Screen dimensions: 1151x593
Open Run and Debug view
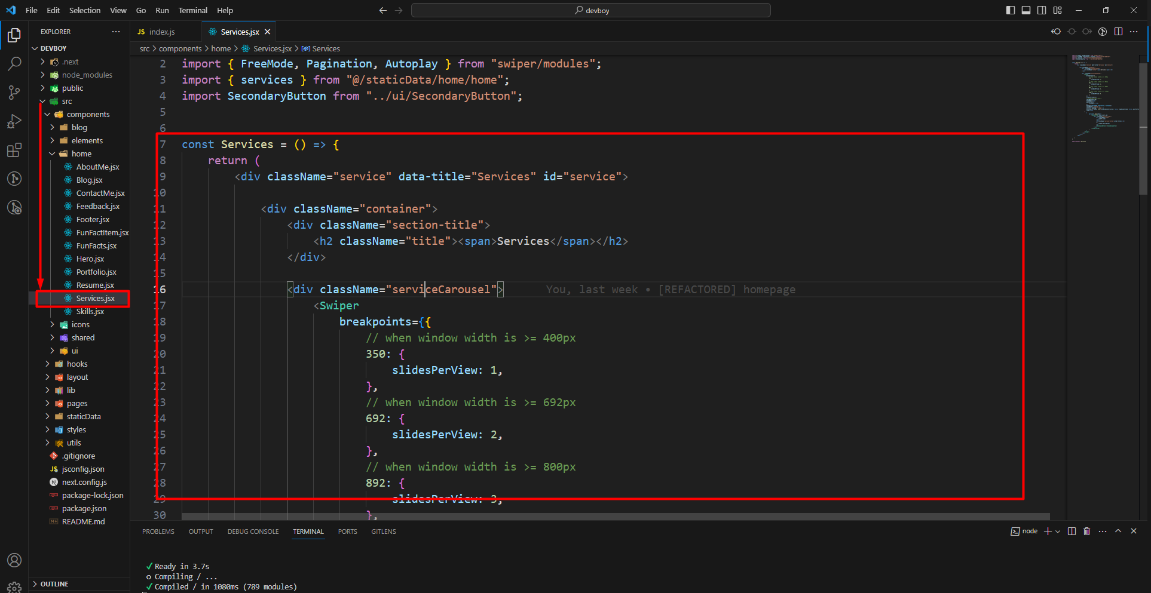[x=14, y=121]
